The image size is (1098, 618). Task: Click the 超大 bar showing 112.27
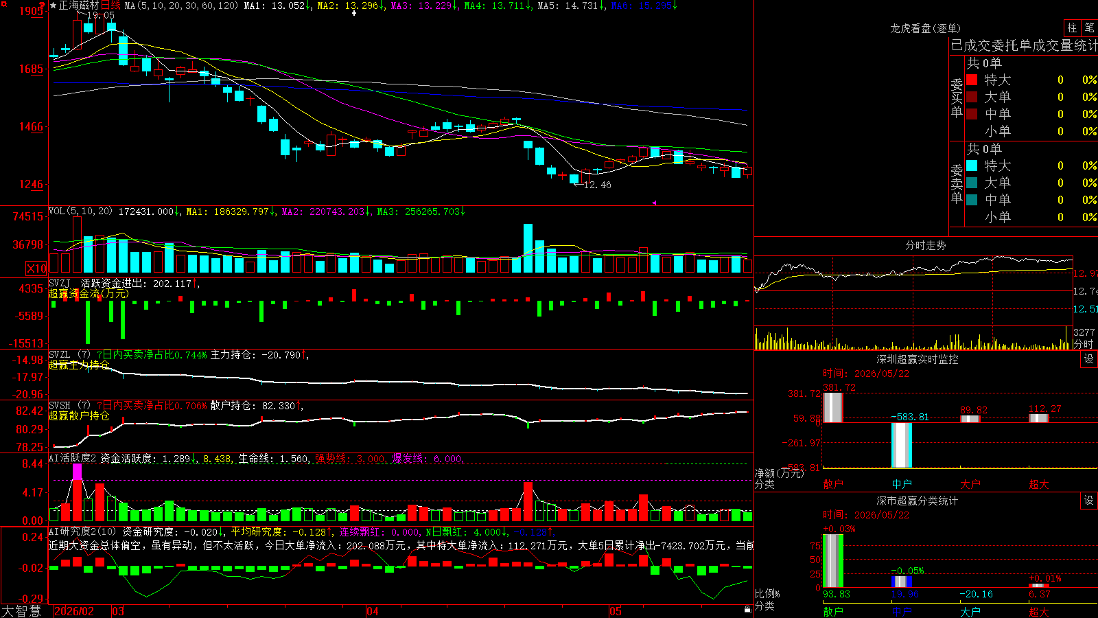1039,418
